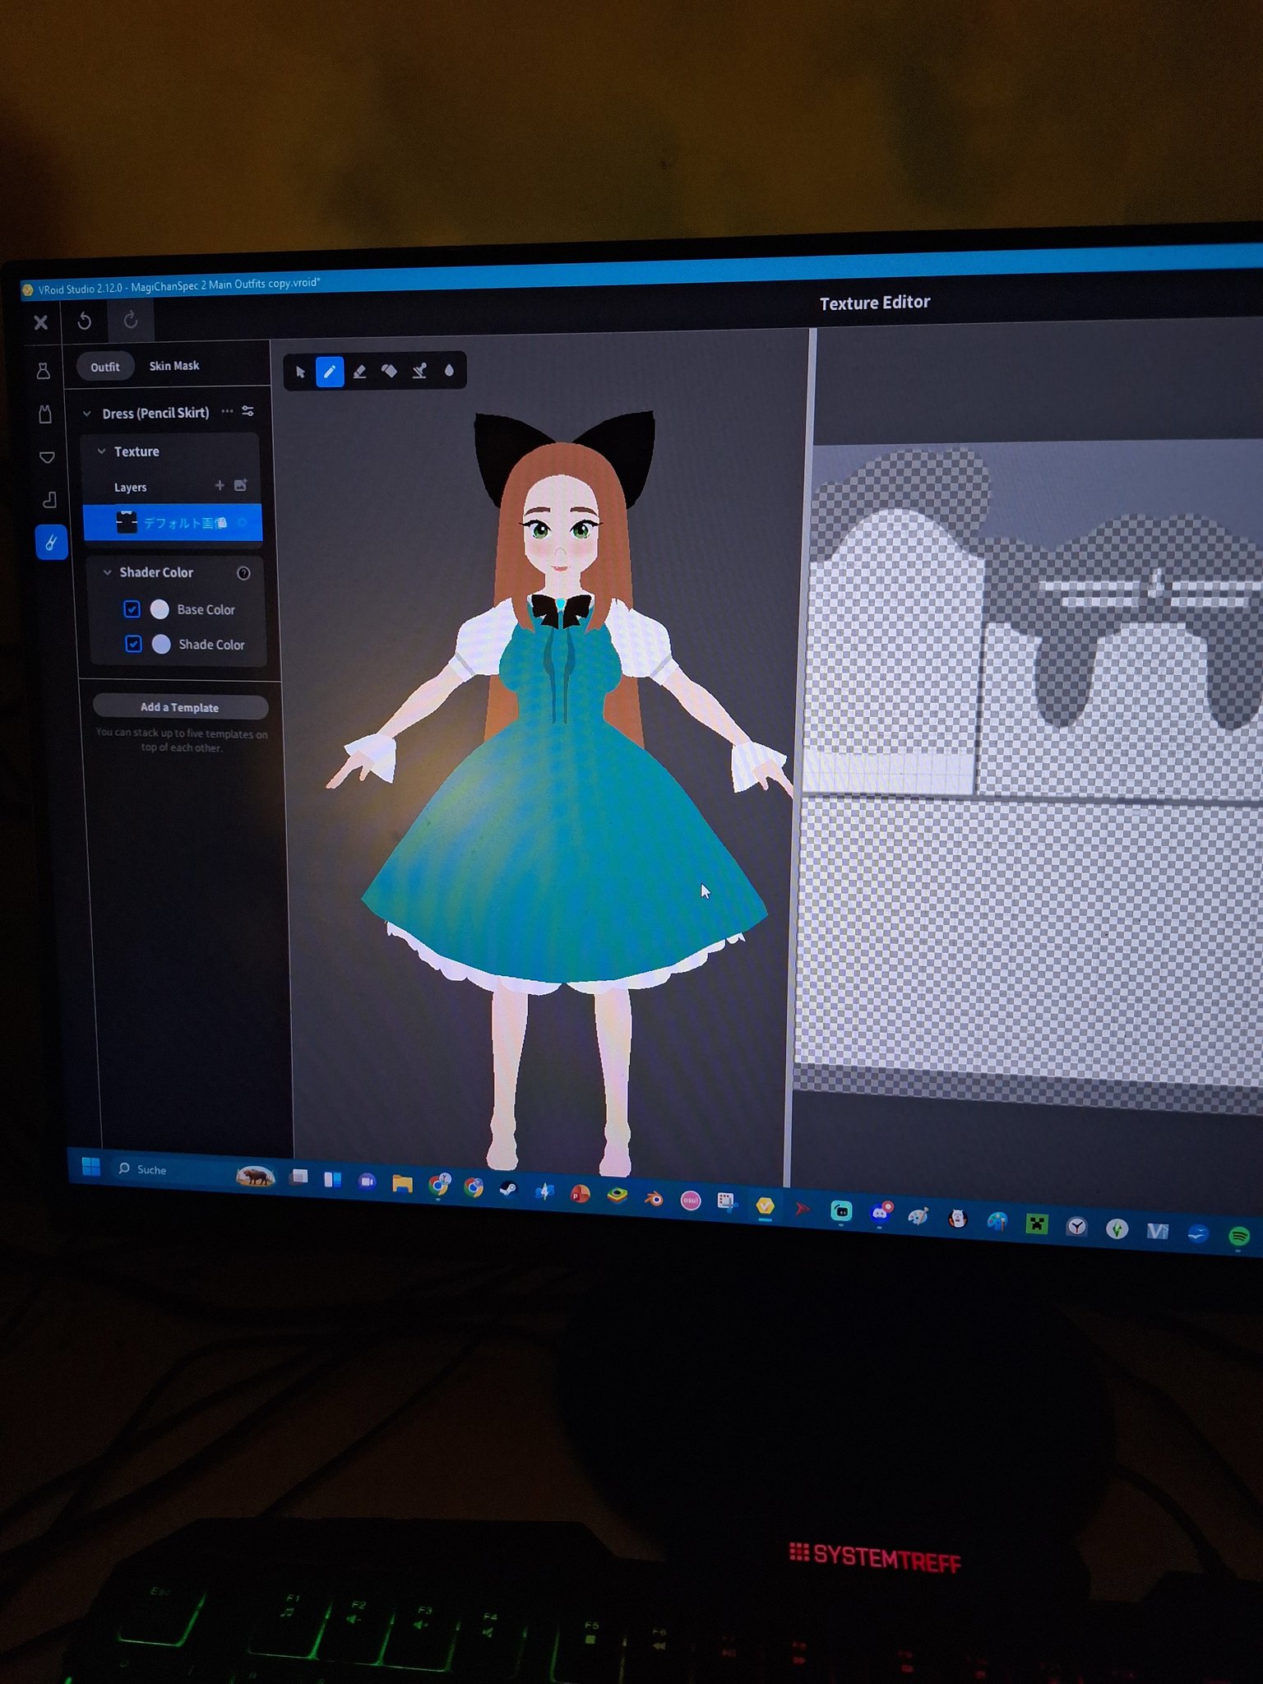
Task: Uncheck the Shade Color checkbox
Action: tap(133, 644)
